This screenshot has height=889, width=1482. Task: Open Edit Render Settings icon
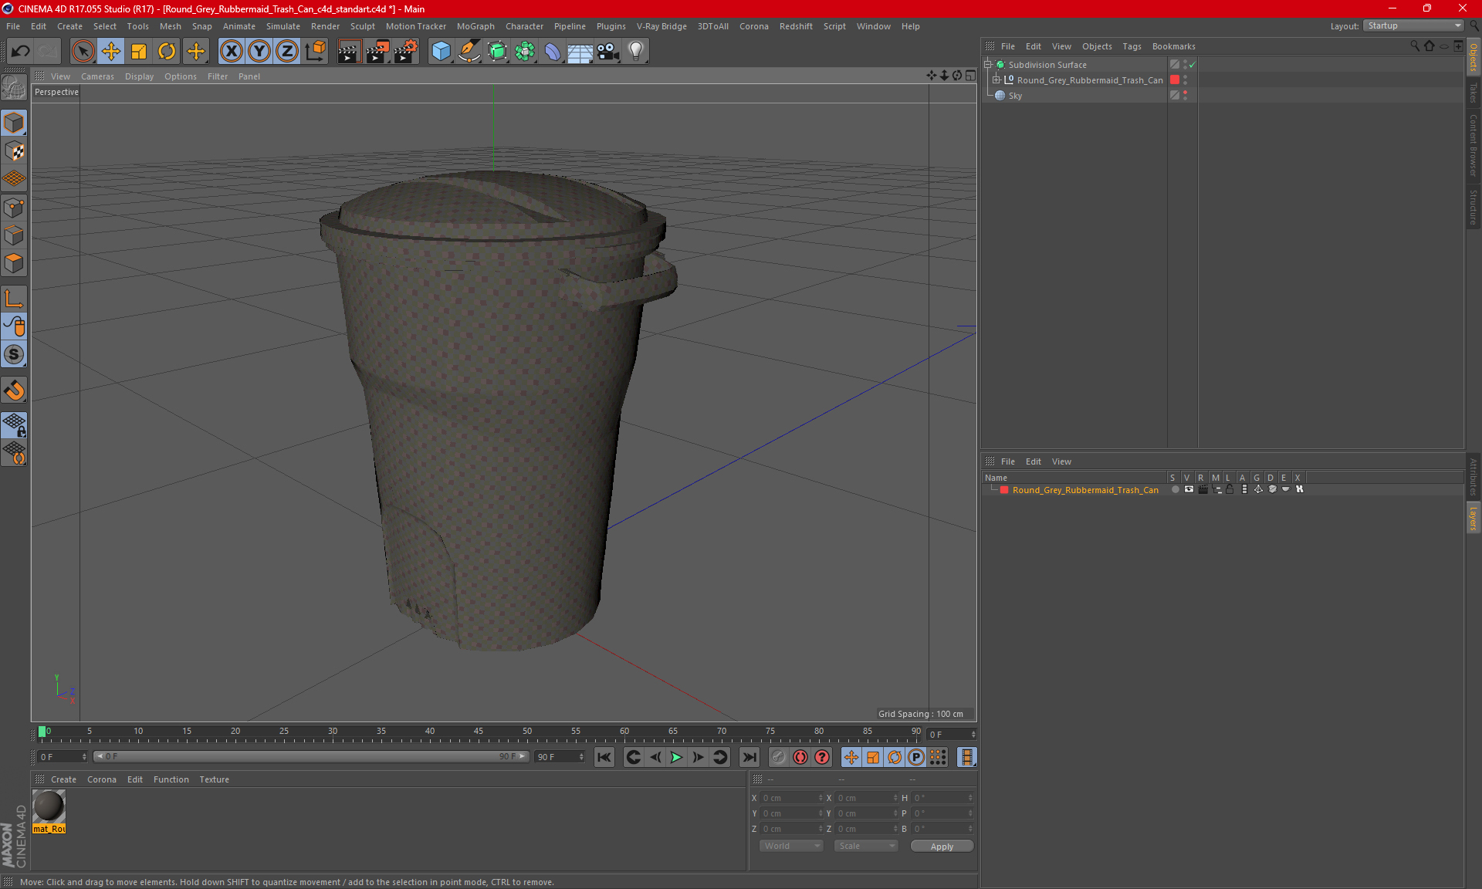[x=406, y=52]
